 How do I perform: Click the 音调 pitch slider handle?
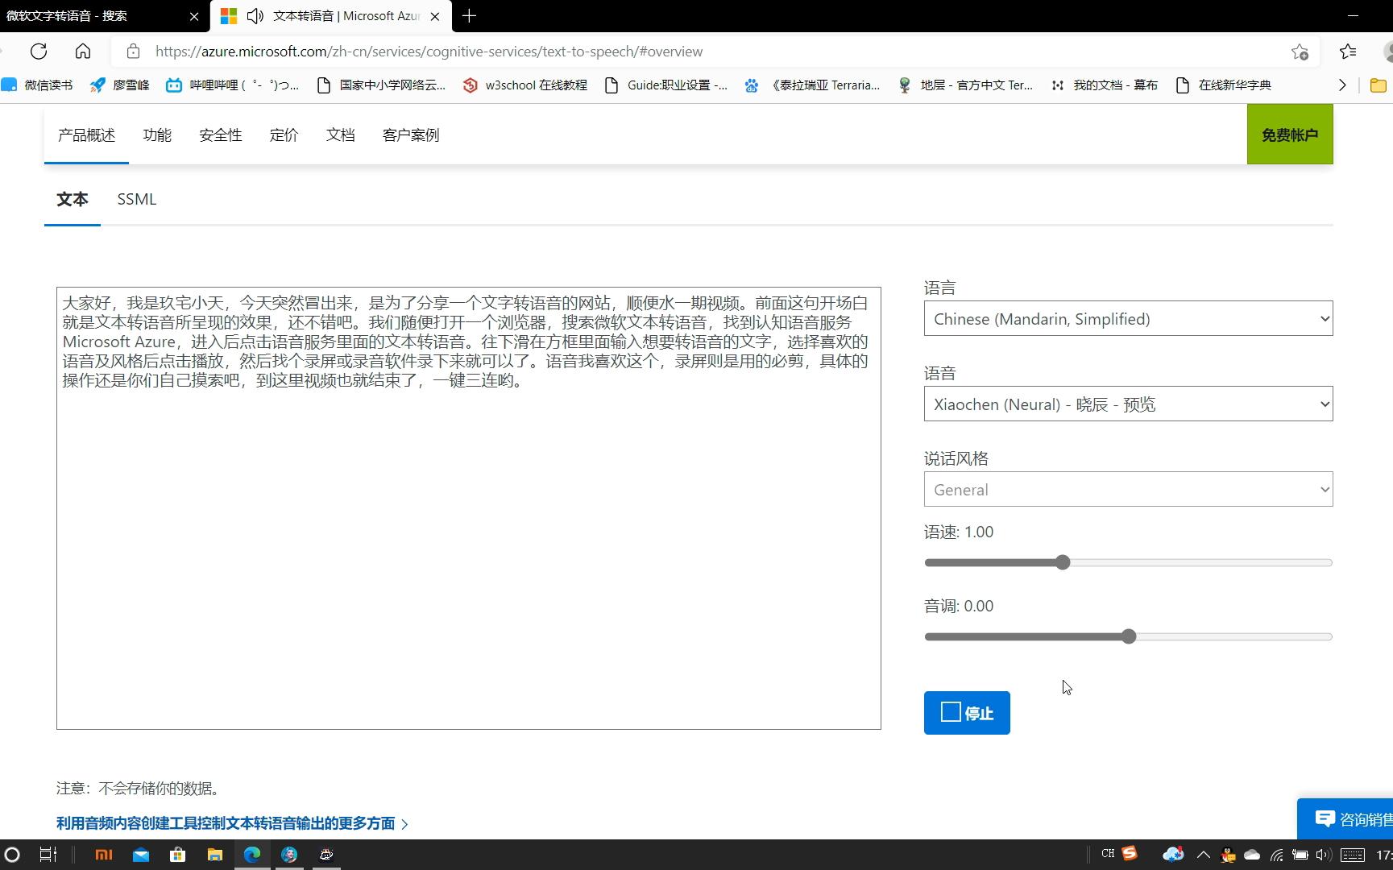point(1129,636)
